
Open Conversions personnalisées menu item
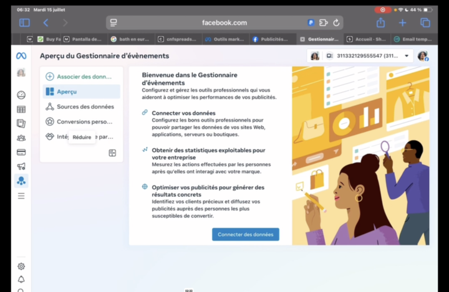(81, 121)
